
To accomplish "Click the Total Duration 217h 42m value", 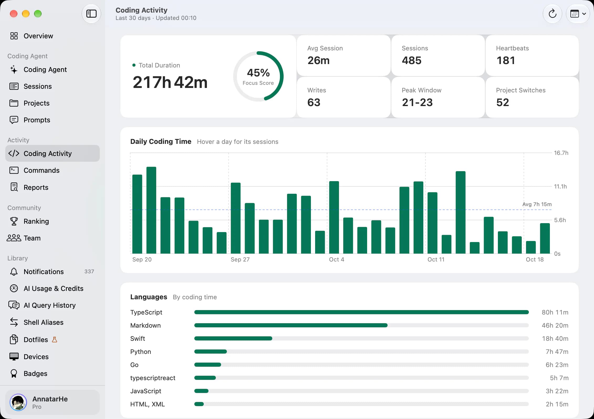I will coord(170,82).
